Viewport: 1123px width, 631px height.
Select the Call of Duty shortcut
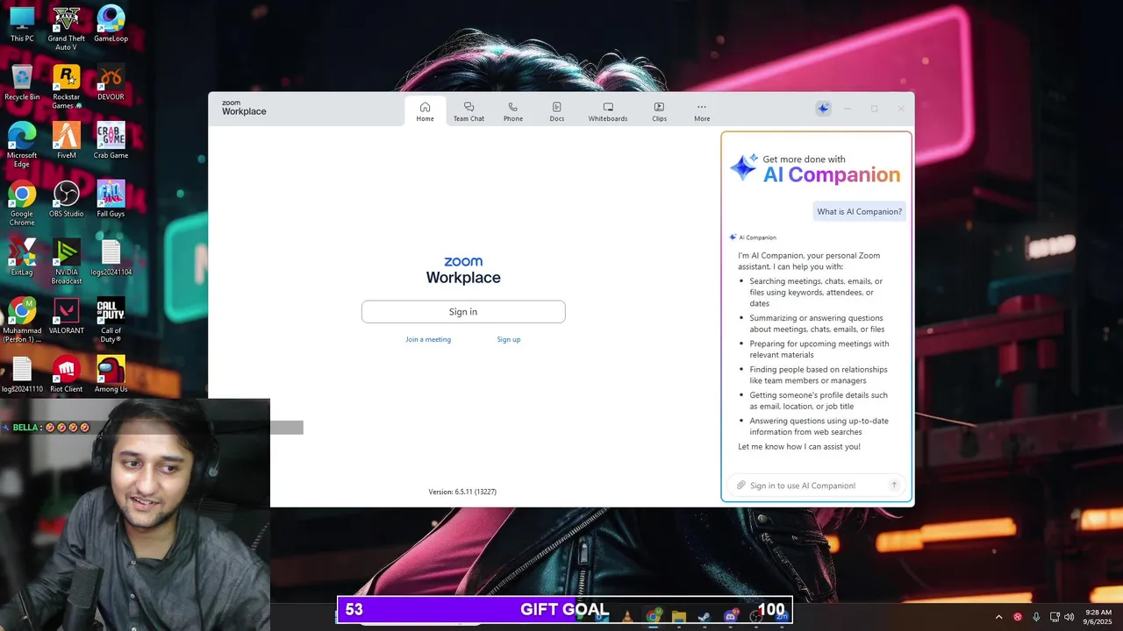click(x=111, y=320)
